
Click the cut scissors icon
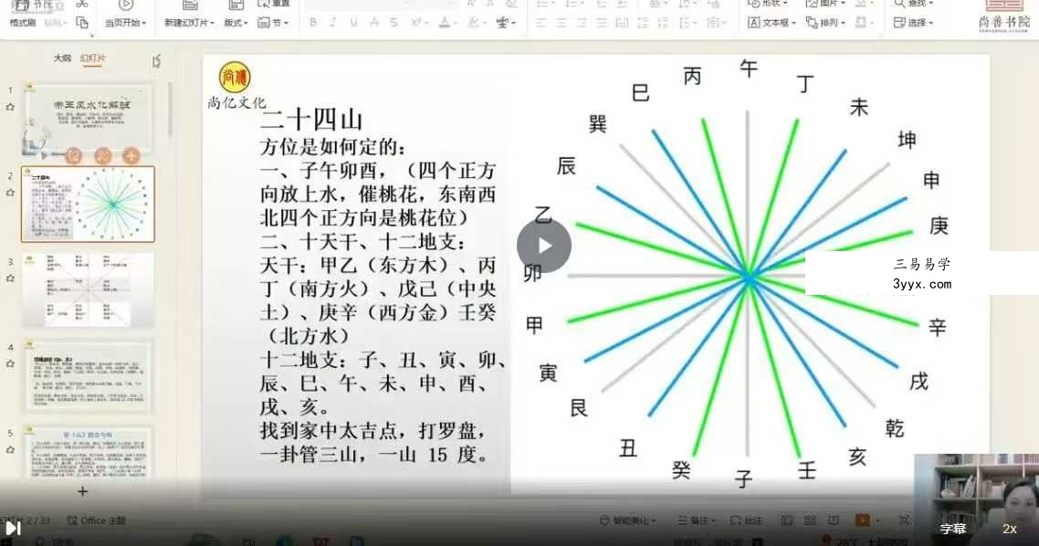(82, 4)
